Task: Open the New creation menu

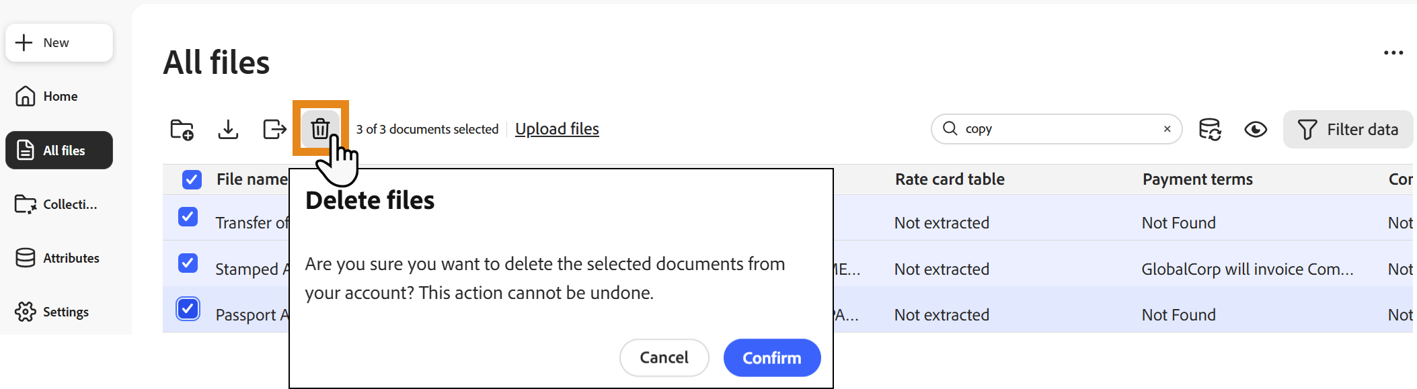Action: point(59,42)
